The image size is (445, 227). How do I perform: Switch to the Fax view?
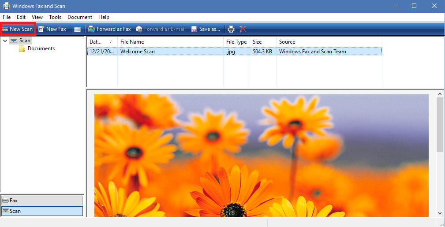42,200
